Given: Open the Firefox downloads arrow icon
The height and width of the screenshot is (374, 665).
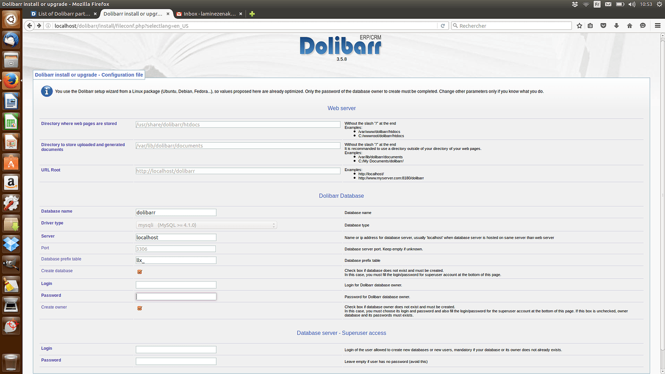Looking at the screenshot, I should [x=616, y=26].
